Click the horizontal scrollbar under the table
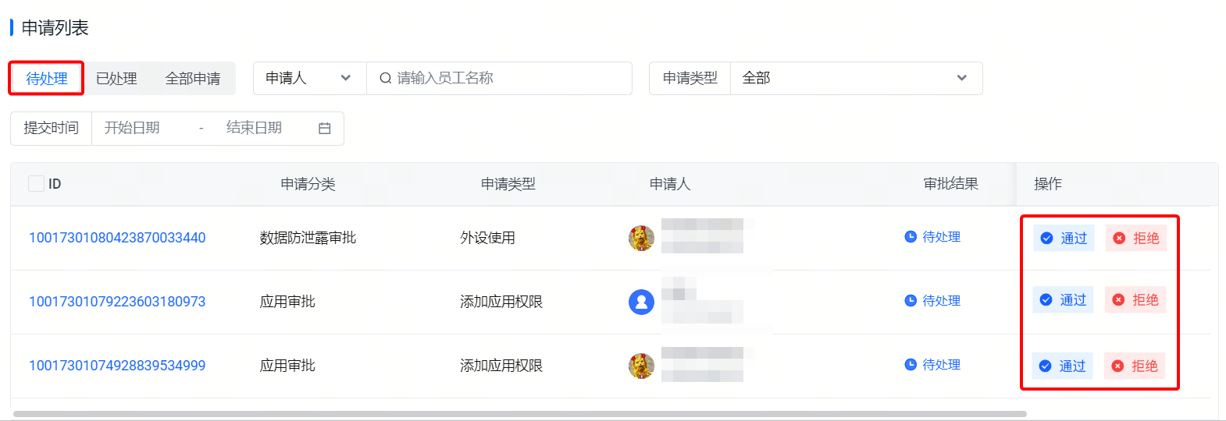Viewport: 1226px width, 421px height. pos(519,414)
